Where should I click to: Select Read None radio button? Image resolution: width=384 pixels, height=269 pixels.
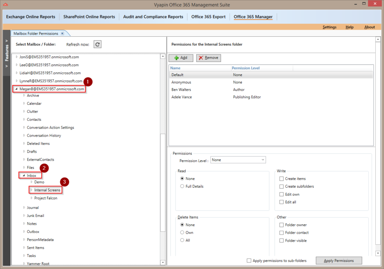point(182,179)
